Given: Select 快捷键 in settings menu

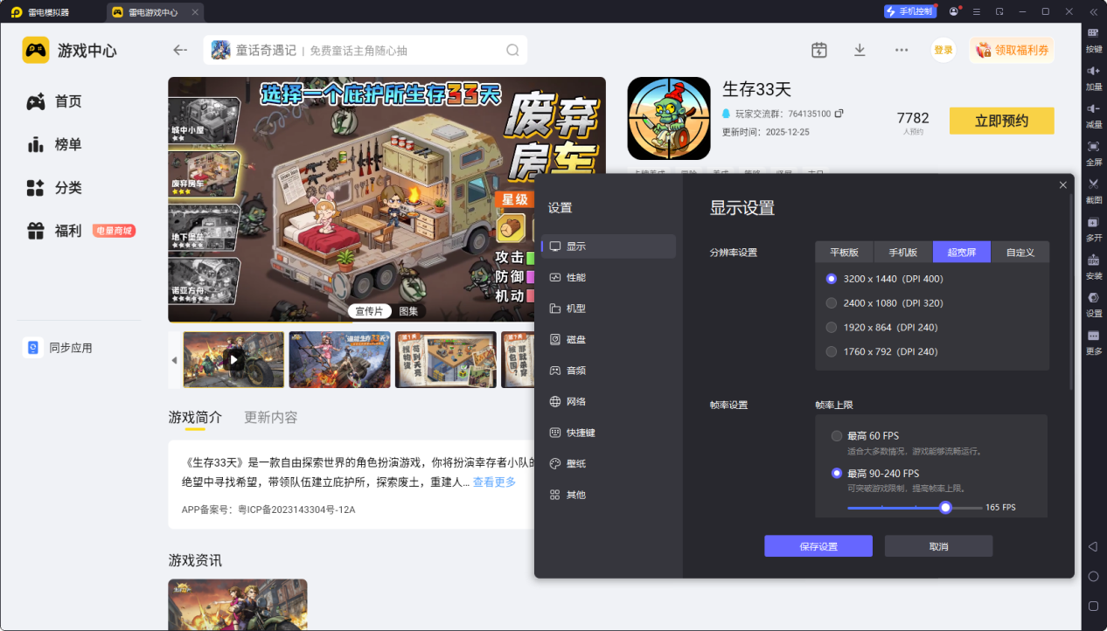Looking at the screenshot, I should (x=609, y=433).
